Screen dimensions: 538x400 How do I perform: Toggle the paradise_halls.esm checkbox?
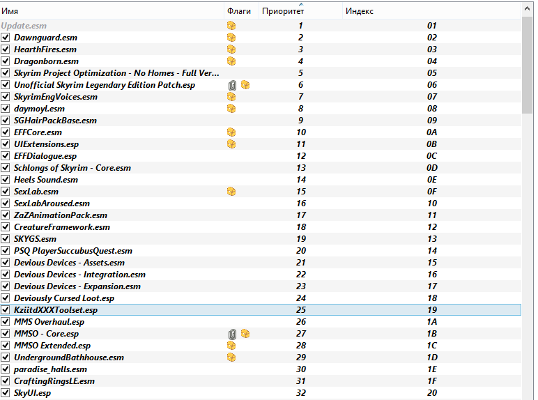tap(5, 369)
